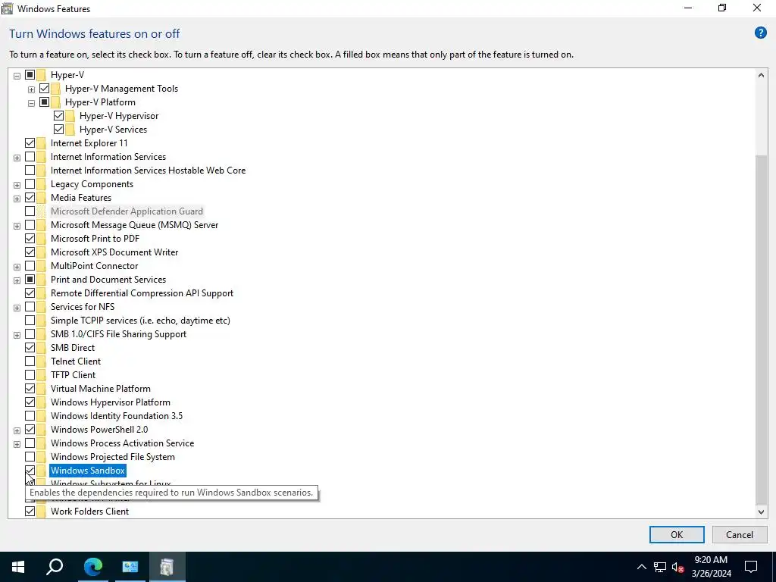This screenshot has width=776, height=582.
Task: Select the Windows Features taskbar icon
Action: 167,567
